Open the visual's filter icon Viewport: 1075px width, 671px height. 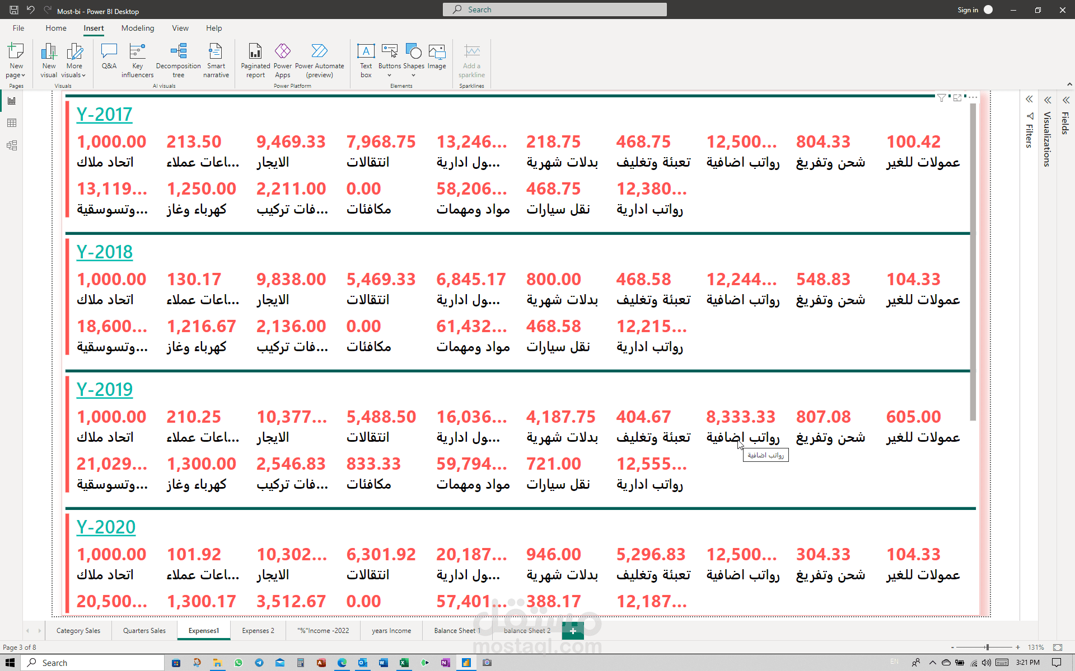pos(942,98)
